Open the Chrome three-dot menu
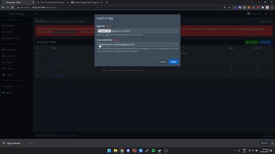 [272, 8]
